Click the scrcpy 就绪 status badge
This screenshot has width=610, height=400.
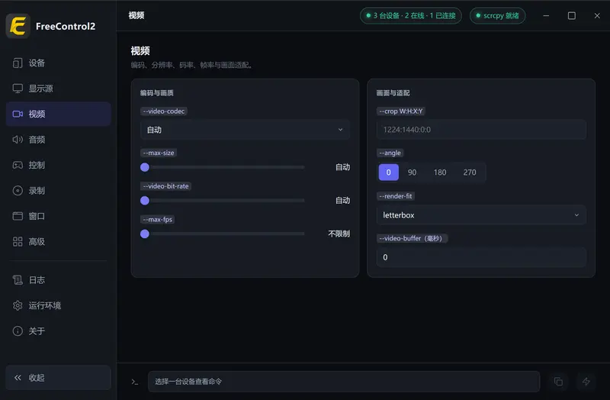coord(498,15)
